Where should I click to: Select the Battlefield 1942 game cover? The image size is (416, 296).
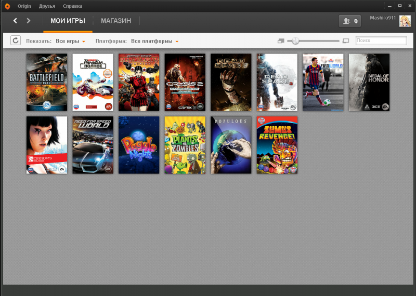[x=47, y=82]
